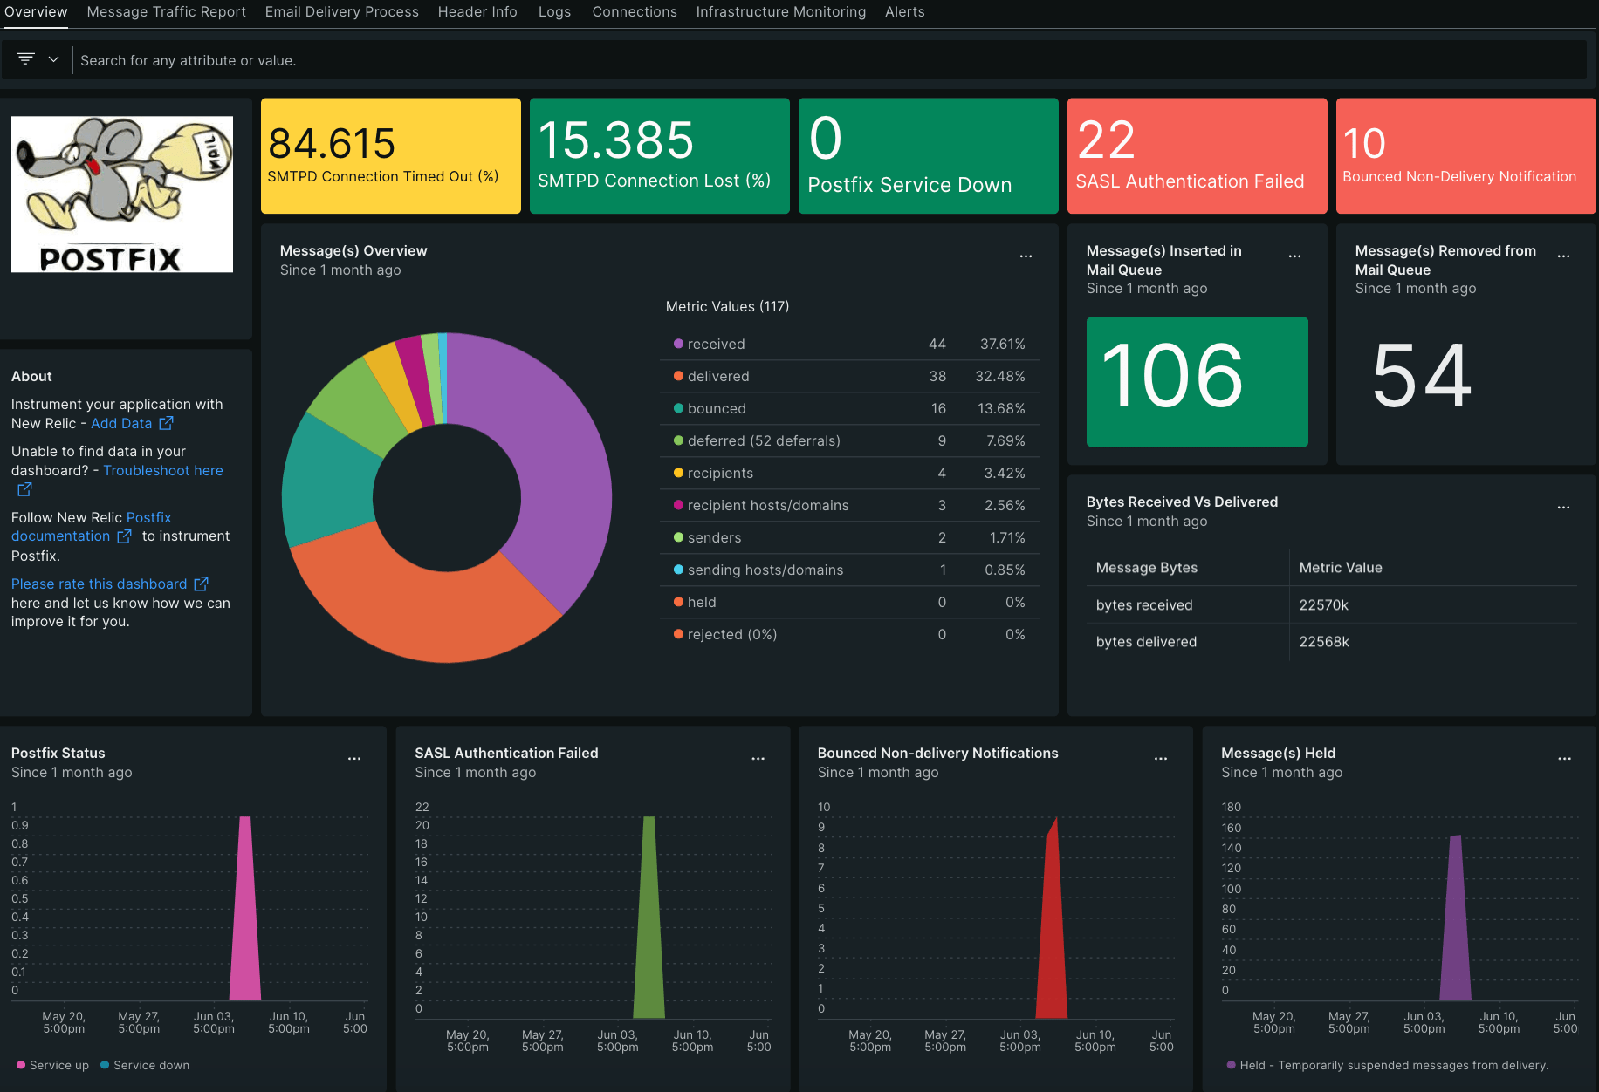Open Message(s) Held chart options menu

[1564, 759]
